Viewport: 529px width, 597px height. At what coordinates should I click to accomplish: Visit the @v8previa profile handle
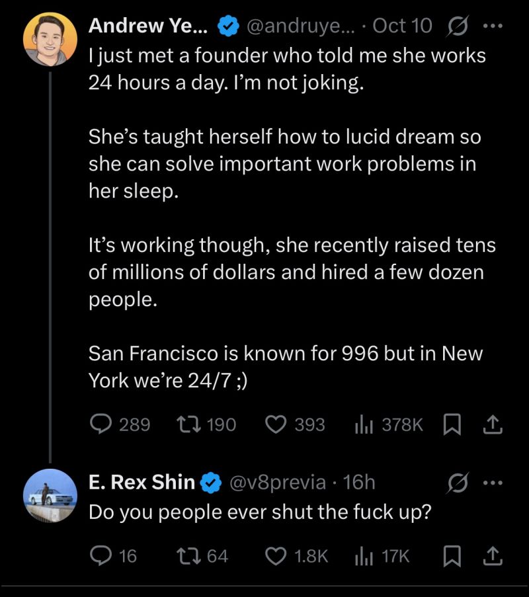click(x=277, y=483)
